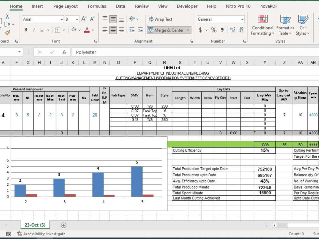
Task: Open the Arial font name dropdown
Action: (x=62, y=19)
